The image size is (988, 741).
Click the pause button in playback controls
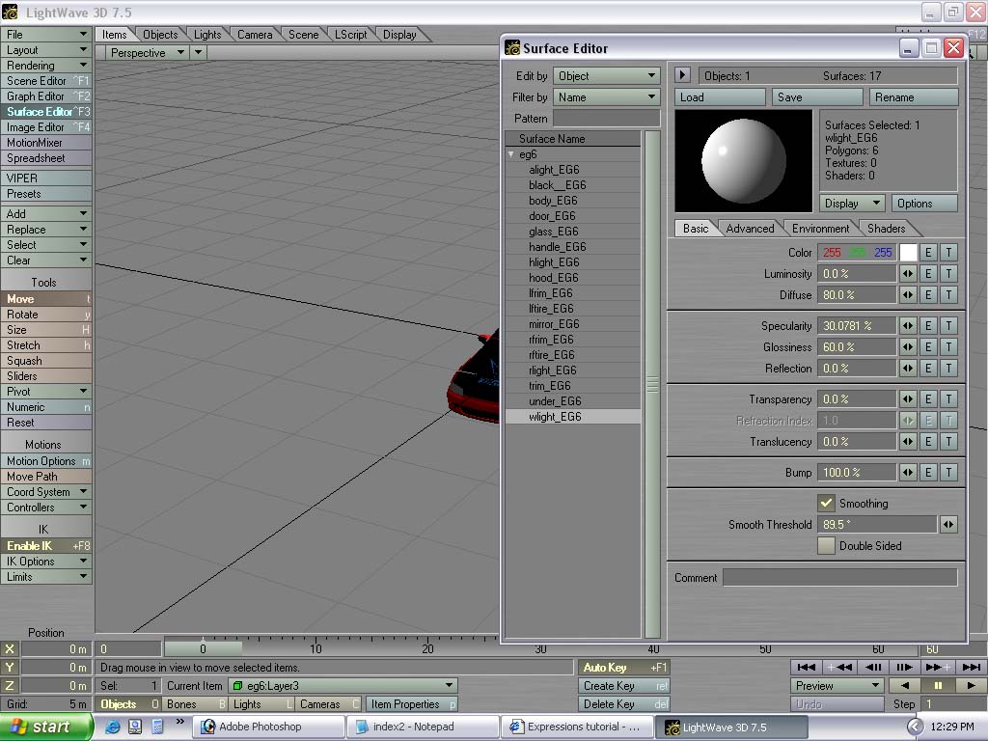[x=938, y=686]
